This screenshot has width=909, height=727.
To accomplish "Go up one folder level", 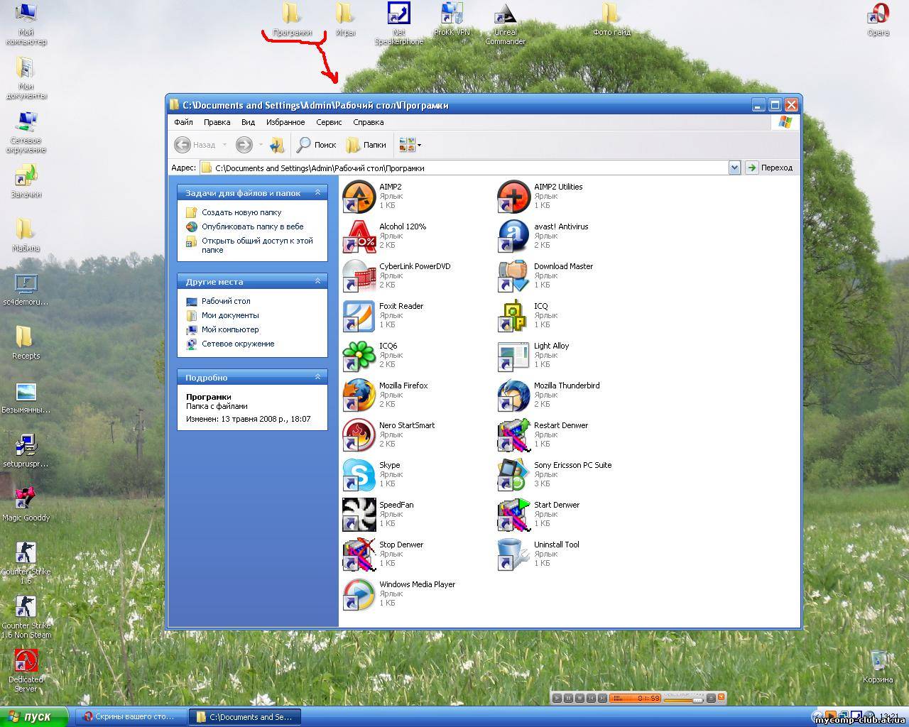I will pyautogui.click(x=277, y=145).
